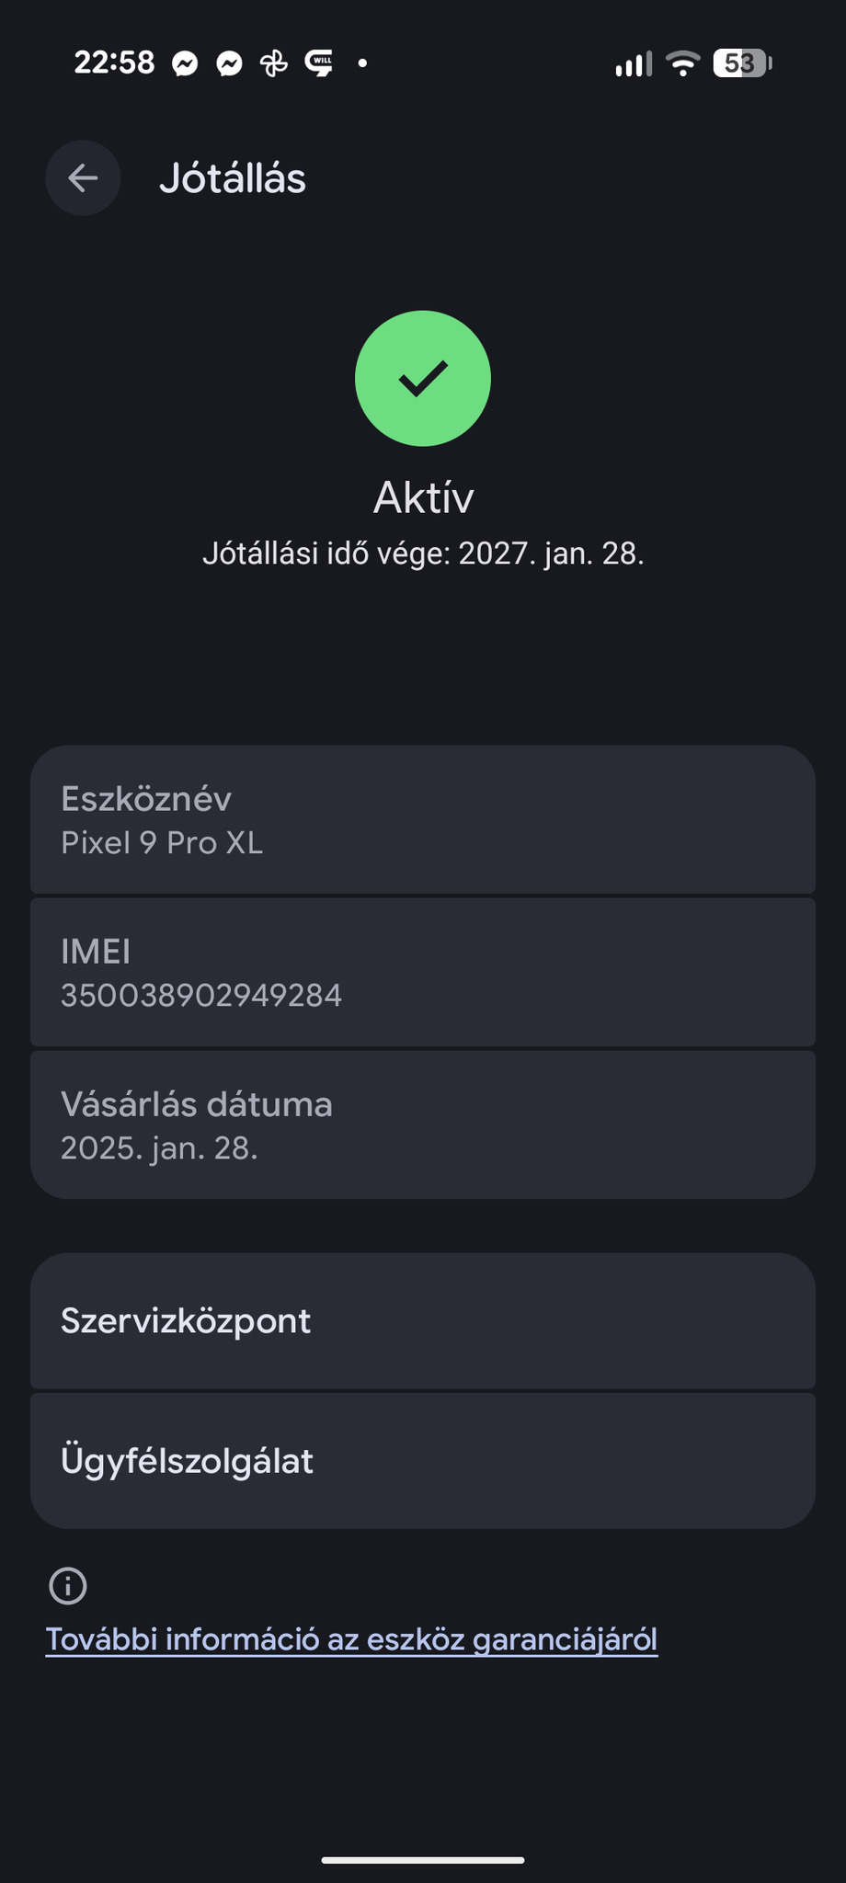Tap the back arrow button

(83, 178)
